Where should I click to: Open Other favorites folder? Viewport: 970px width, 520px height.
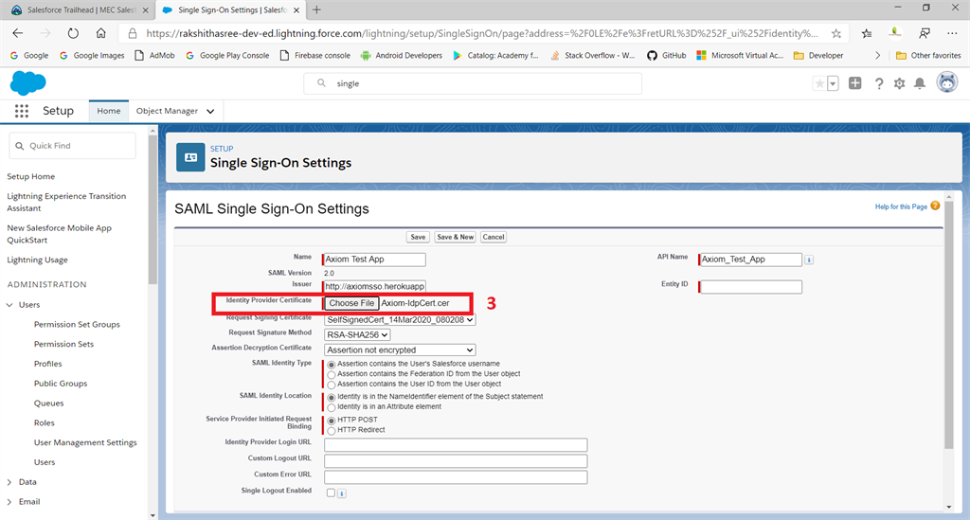tap(928, 55)
